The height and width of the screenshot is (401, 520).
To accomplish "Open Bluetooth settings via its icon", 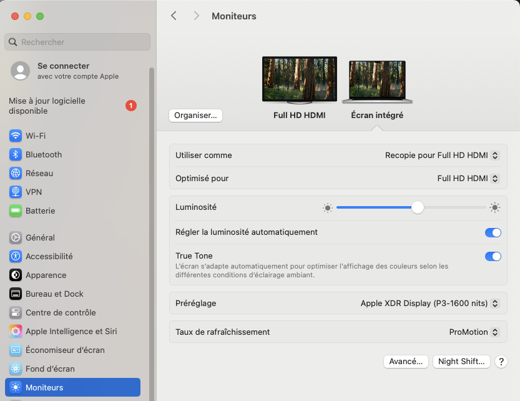I will (x=16, y=154).
